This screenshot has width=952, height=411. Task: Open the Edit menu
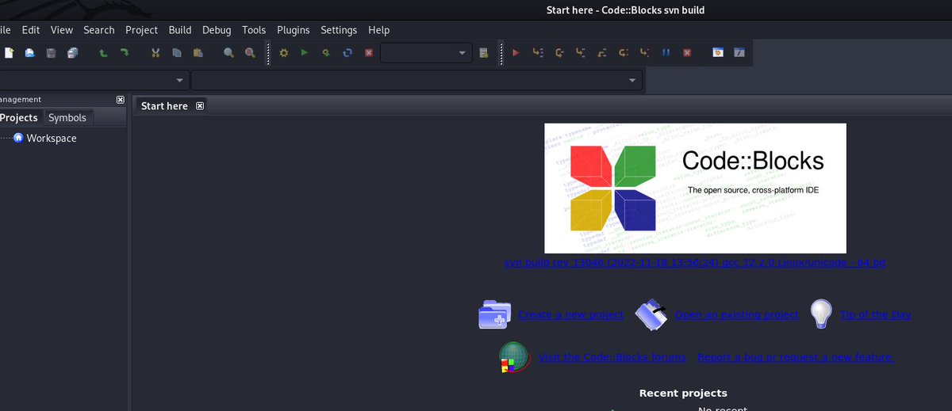(x=31, y=30)
